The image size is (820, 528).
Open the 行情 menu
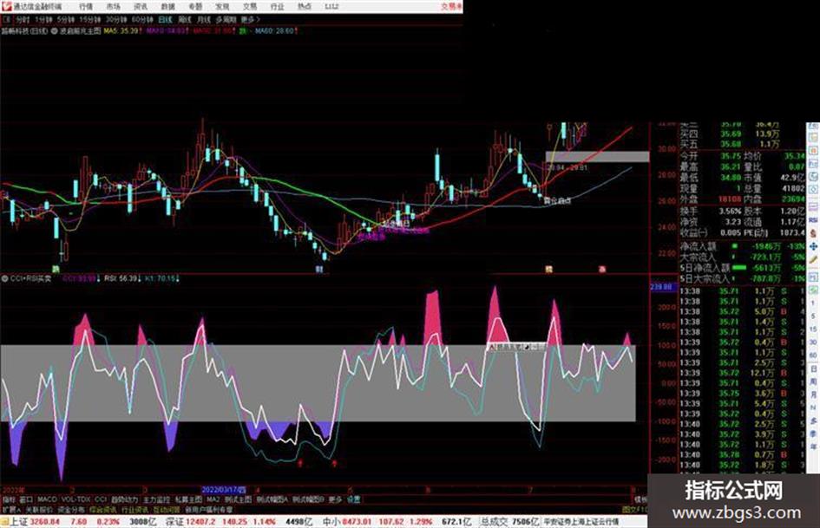(x=86, y=7)
